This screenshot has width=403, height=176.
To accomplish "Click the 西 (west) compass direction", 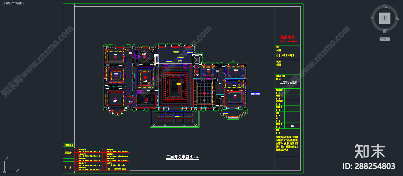I will click(372, 18).
